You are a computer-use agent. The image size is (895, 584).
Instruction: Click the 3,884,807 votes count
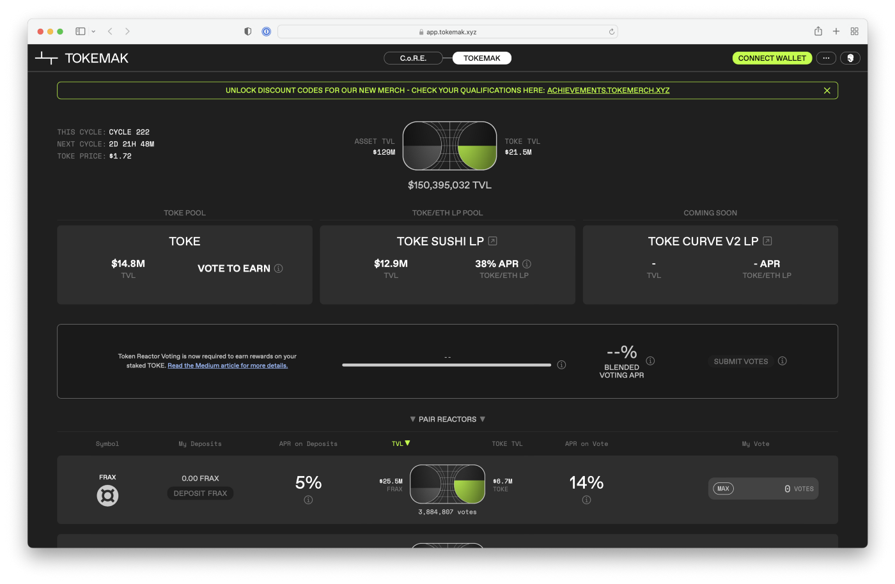click(x=447, y=512)
